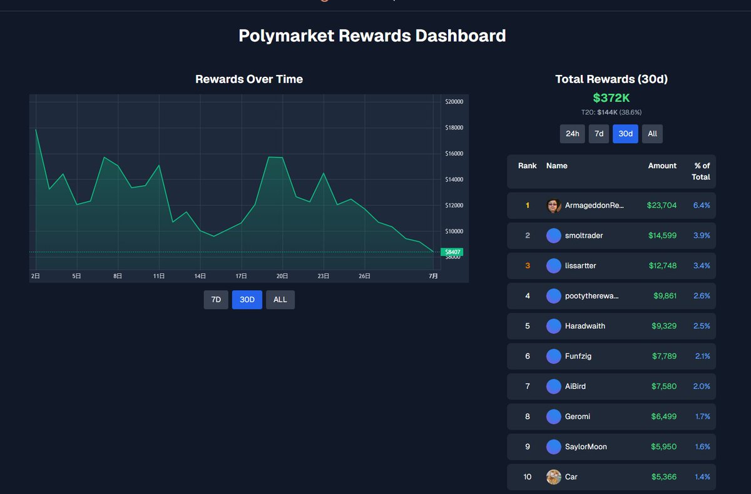Click the 7月 x-axis date label
This screenshot has width=751, height=494.
click(433, 276)
